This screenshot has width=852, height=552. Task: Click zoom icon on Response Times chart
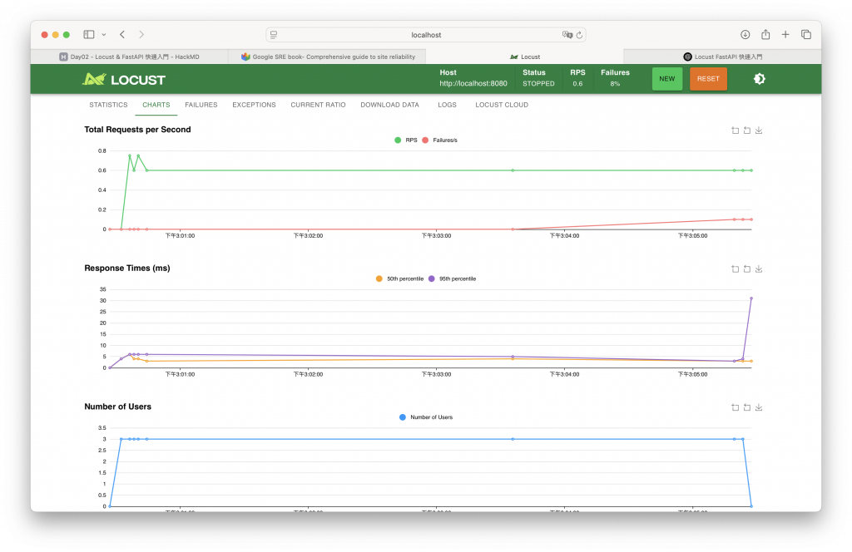pyautogui.click(x=736, y=269)
